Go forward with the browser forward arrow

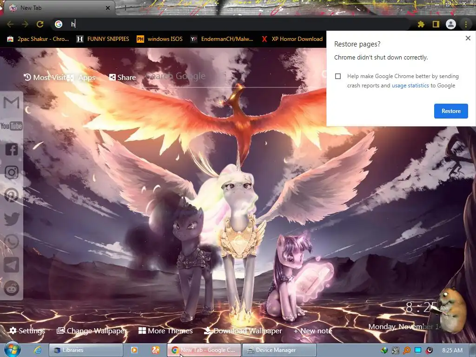[25, 24]
